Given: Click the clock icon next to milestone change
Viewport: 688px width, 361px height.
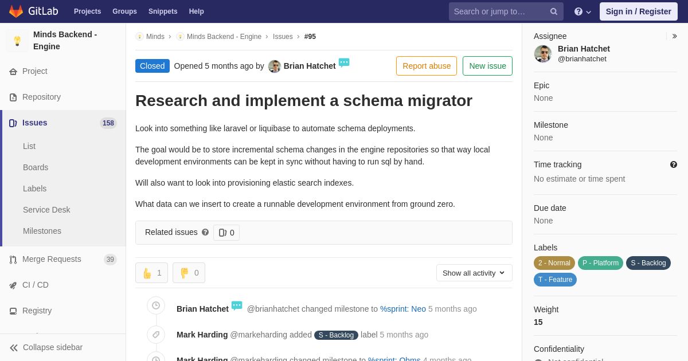Looking at the screenshot, I should pyautogui.click(x=156, y=305).
